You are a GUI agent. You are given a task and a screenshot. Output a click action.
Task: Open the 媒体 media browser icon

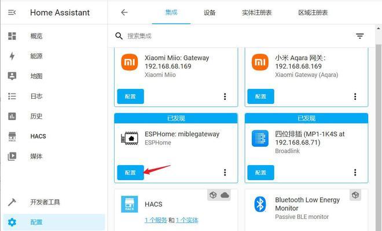click(x=12, y=156)
